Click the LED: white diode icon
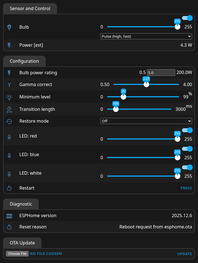198x263 pixels. (9, 174)
